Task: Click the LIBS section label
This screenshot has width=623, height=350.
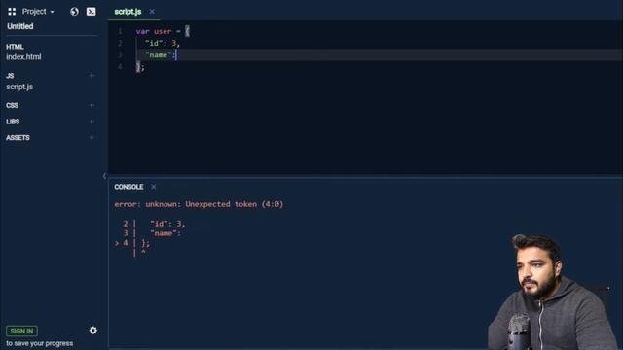Action: click(13, 122)
